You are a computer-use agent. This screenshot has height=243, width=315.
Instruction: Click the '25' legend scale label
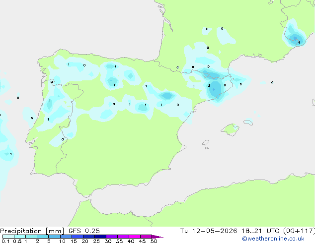tap(96, 241)
